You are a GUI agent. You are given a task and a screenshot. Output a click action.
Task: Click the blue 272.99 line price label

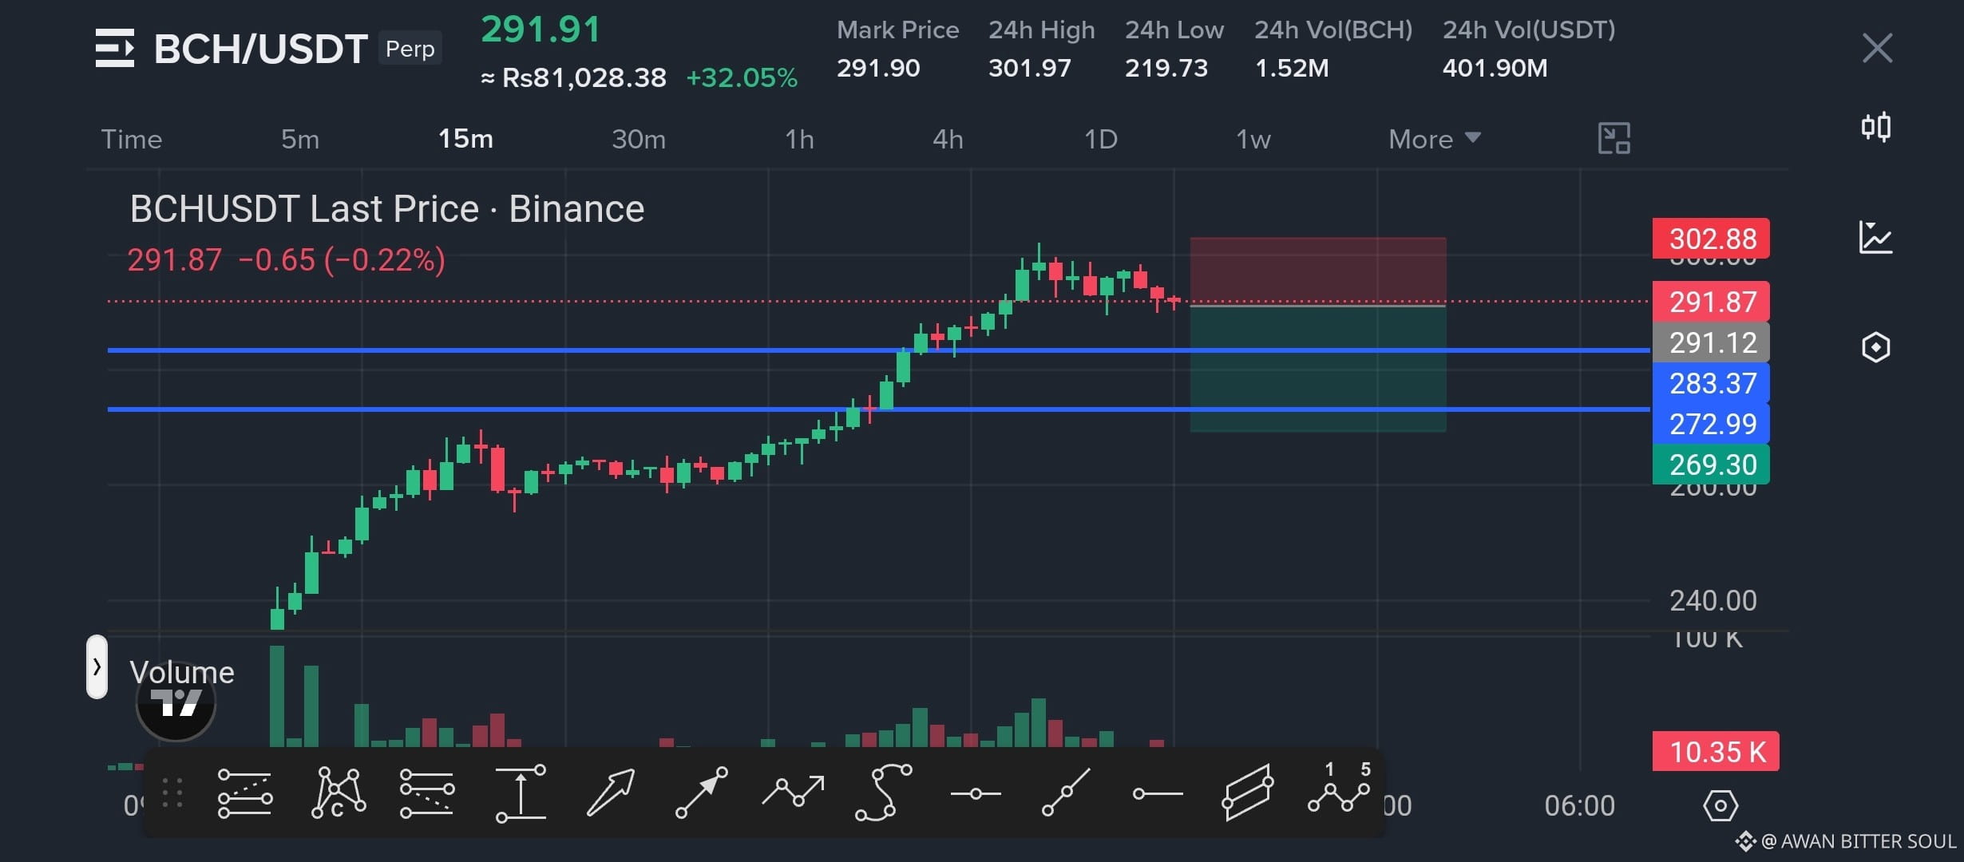(1711, 424)
